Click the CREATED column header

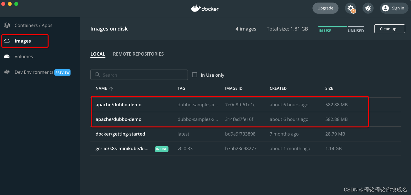(x=278, y=88)
